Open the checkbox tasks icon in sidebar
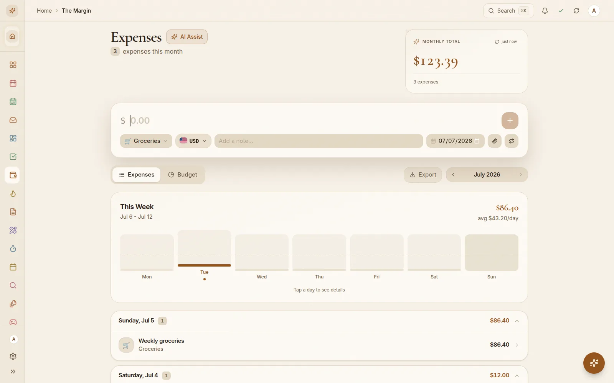The image size is (614, 383). pyautogui.click(x=13, y=157)
